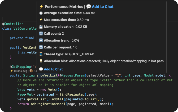Click the '// objects so it is simpler' comment
Image resolution: width=178 pixels, height=112 pixels.
pyautogui.click(x=65, y=85)
